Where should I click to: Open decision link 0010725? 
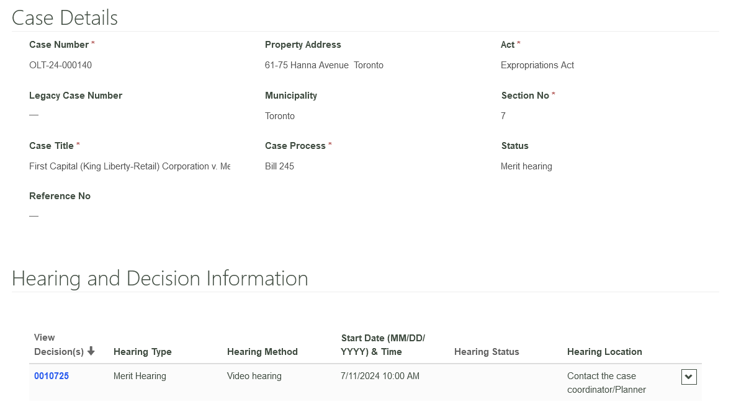52,376
